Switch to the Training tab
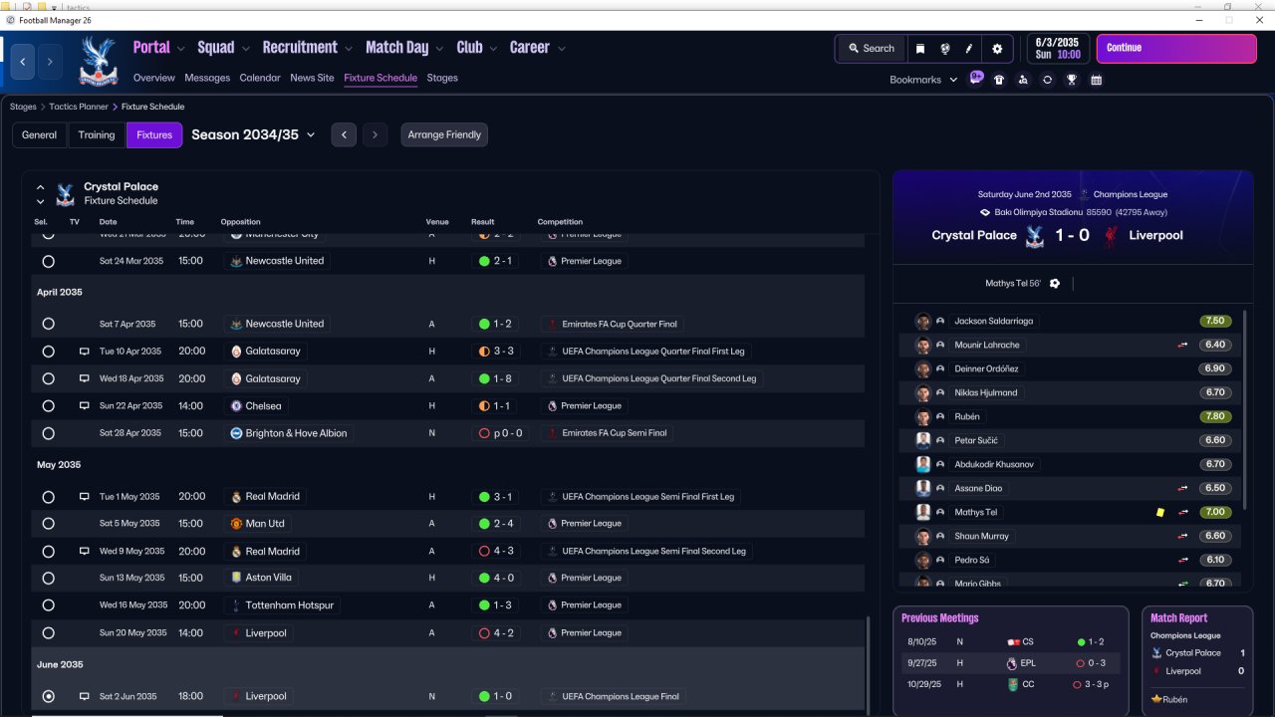This screenshot has width=1275, height=717. tap(97, 134)
